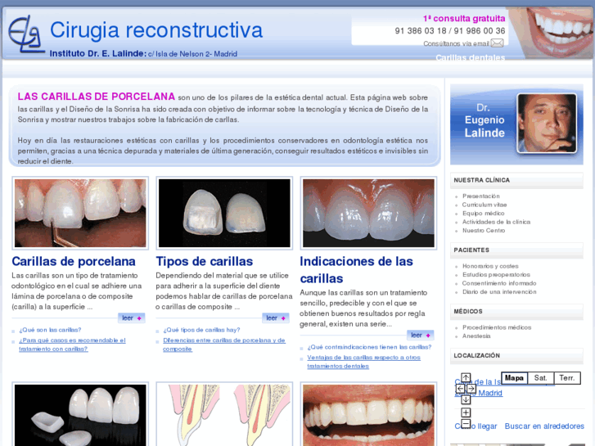Click 'leer' button under Carillas de porcelana
Image resolution: width=595 pixels, height=446 pixels.
pos(131,318)
